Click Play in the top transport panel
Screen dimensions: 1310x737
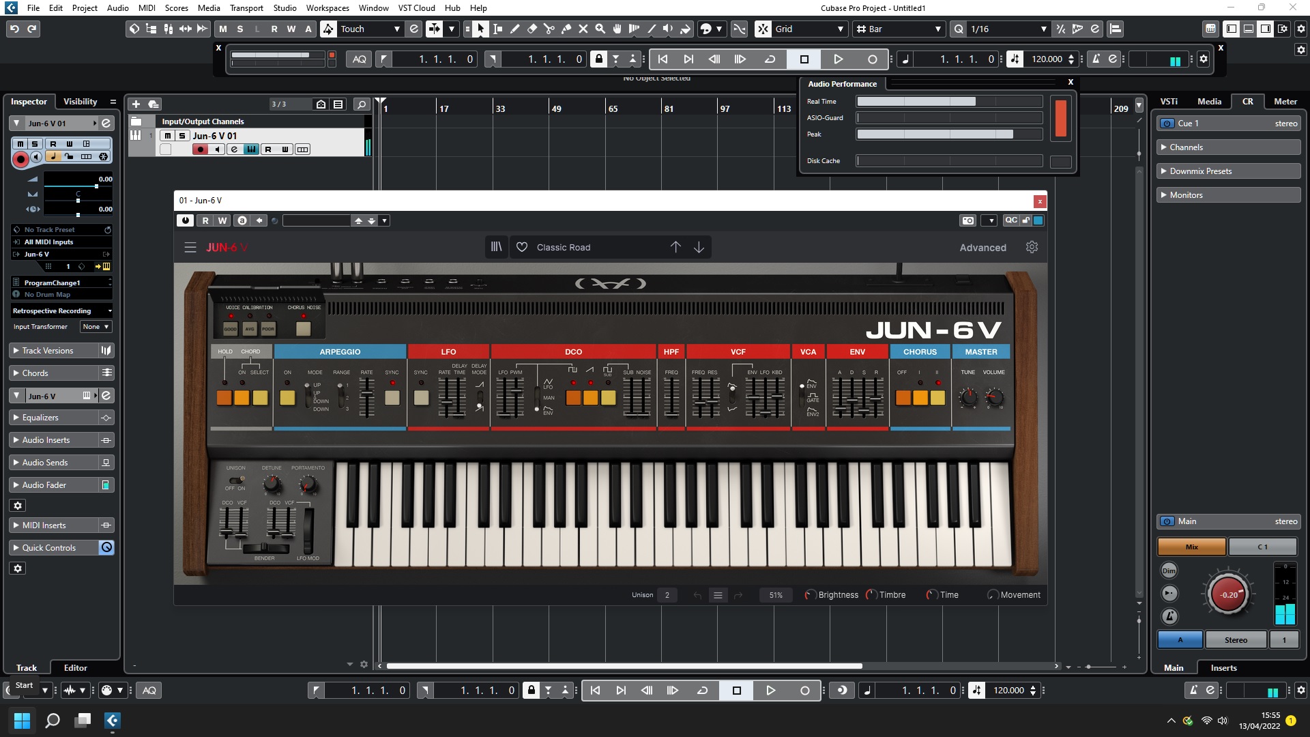pos(839,59)
